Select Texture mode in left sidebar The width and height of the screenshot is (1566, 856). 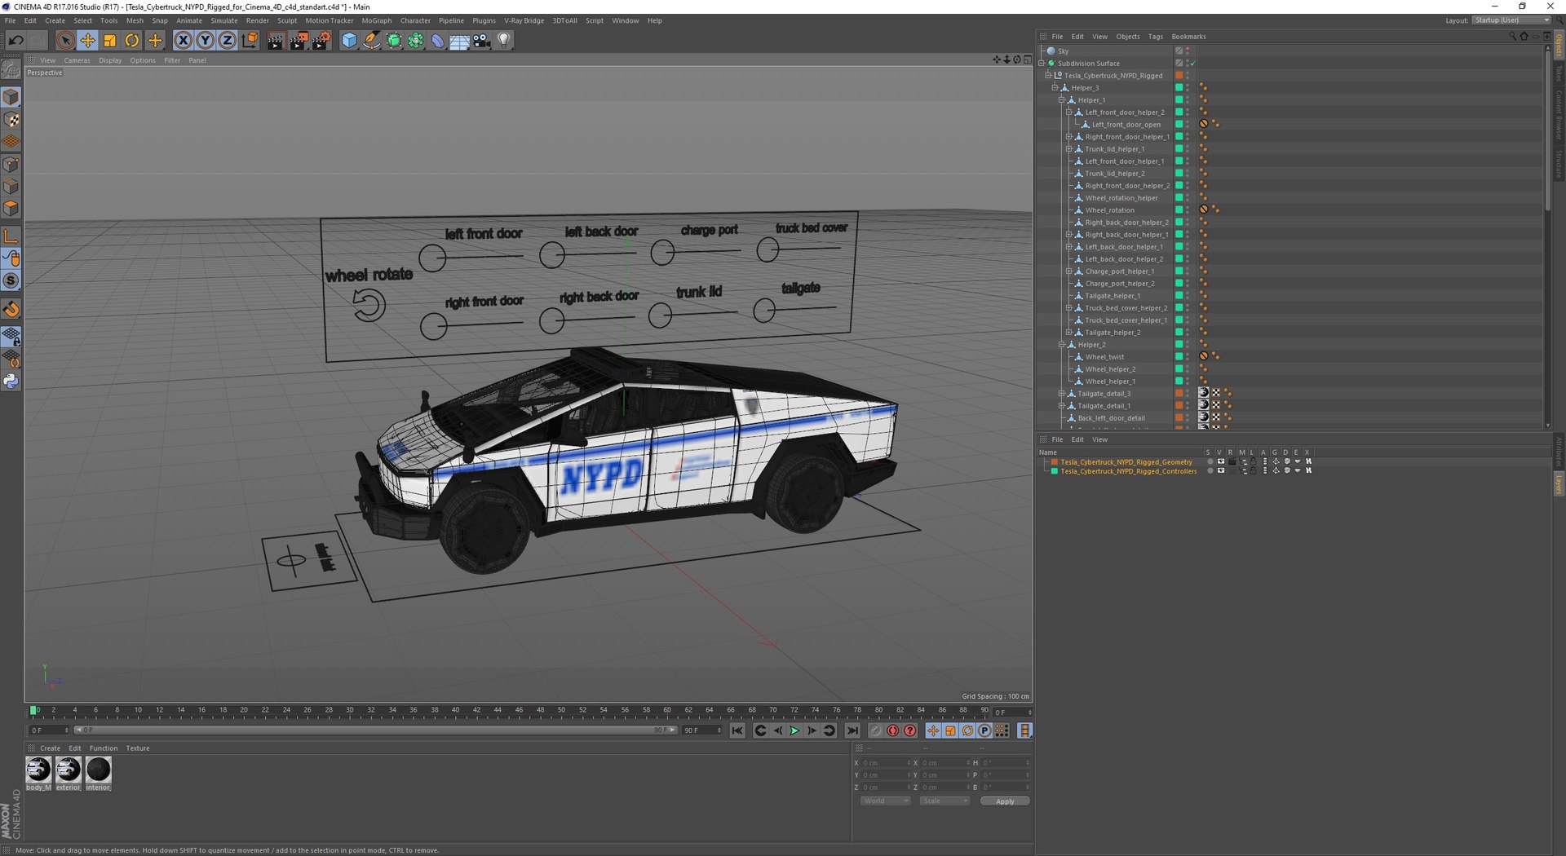11,120
